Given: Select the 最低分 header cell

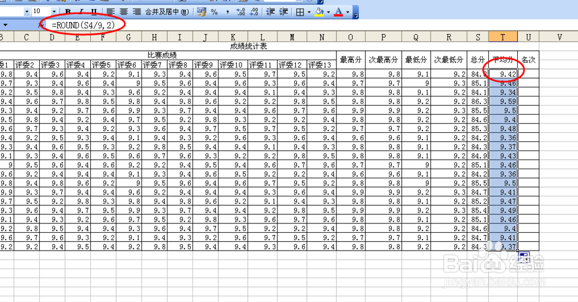Looking at the screenshot, I should 416,59.
